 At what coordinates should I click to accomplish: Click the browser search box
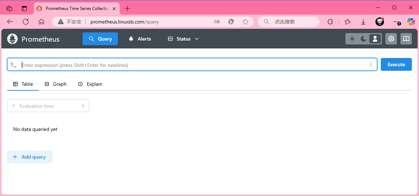[x=289, y=22]
